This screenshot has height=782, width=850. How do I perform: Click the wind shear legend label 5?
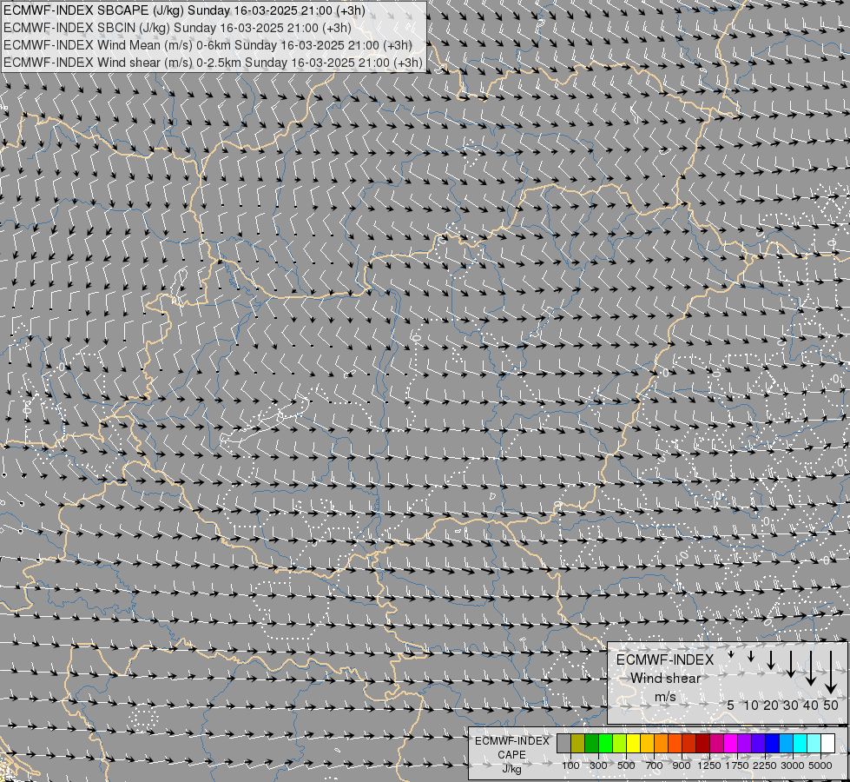[731, 705]
